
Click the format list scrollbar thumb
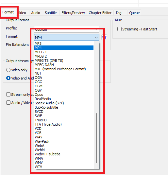click(x=96, y=138)
